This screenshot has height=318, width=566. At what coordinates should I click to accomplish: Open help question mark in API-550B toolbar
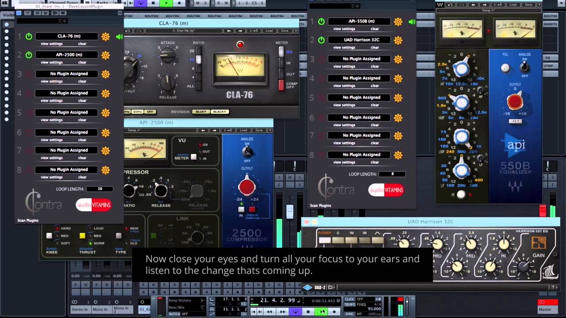[x=540, y=4]
